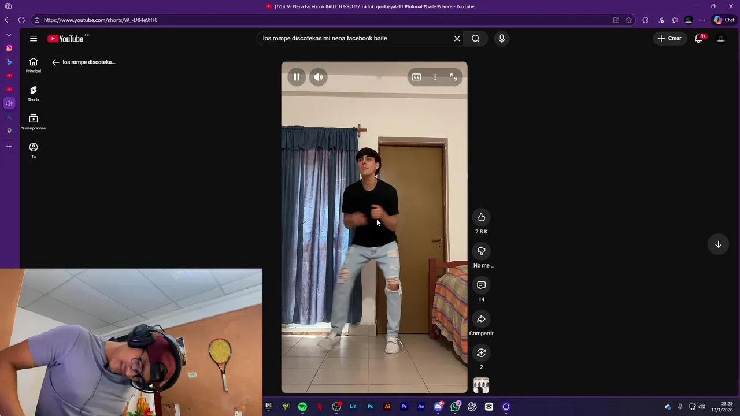
Task: Open the YouTube hamburger guide menu
Action: pyautogui.click(x=34, y=39)
